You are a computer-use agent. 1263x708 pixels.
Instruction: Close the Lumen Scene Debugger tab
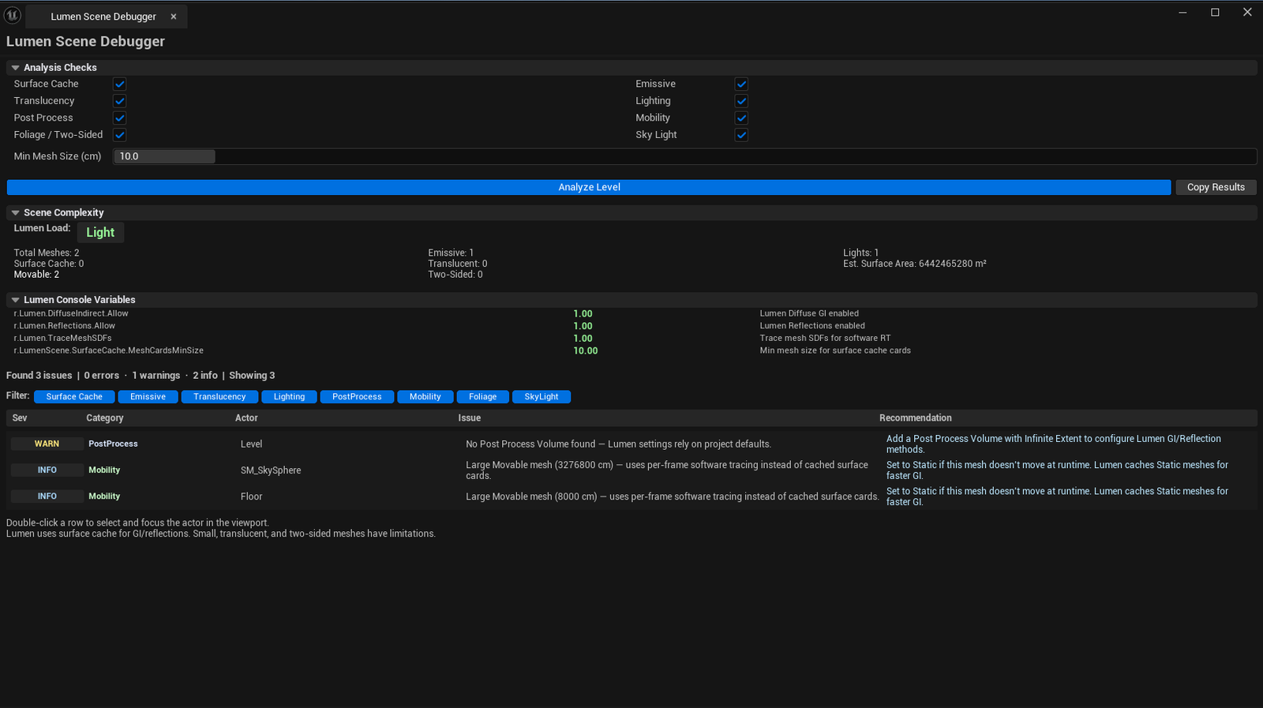pos(174,17)
